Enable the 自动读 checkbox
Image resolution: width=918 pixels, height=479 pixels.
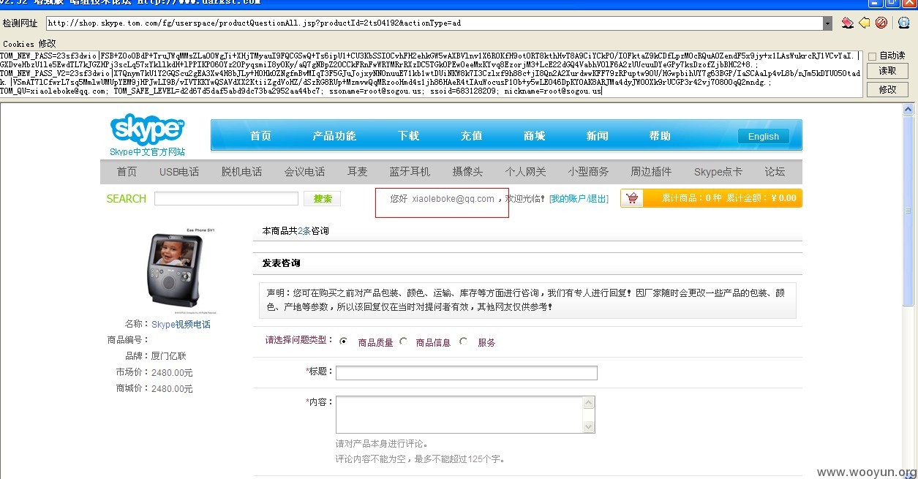[872, 56]
